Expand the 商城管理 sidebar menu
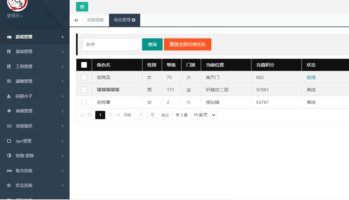 (35, 111)
